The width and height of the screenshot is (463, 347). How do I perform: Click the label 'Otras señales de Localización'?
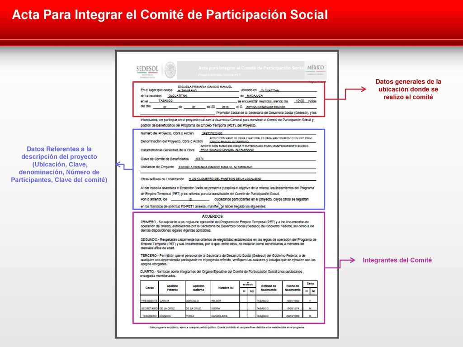coord(162,179)
